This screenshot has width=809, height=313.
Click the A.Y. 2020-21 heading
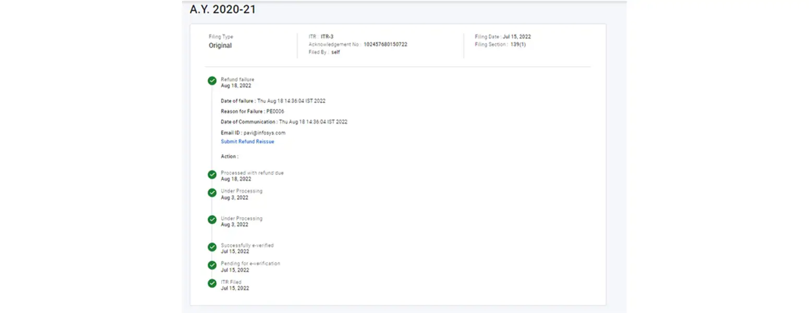click(x=223, y=9)
